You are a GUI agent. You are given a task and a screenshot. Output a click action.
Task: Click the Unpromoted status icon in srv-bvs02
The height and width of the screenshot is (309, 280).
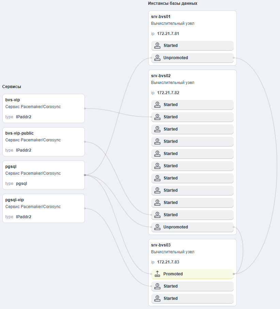(x=157, y=227)
